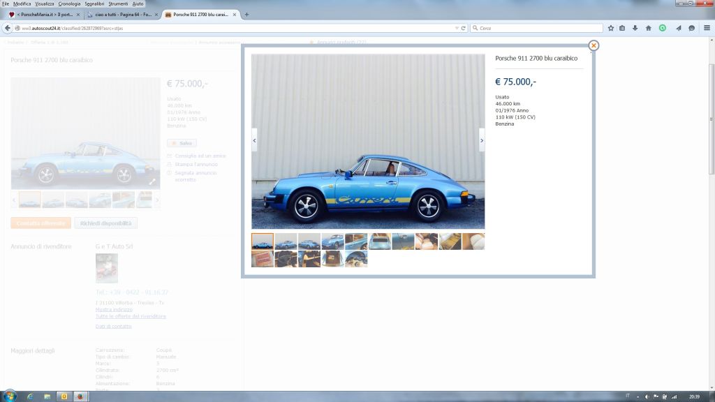
Task: Open a new browser tab with plus
Action: coord(246,15)
